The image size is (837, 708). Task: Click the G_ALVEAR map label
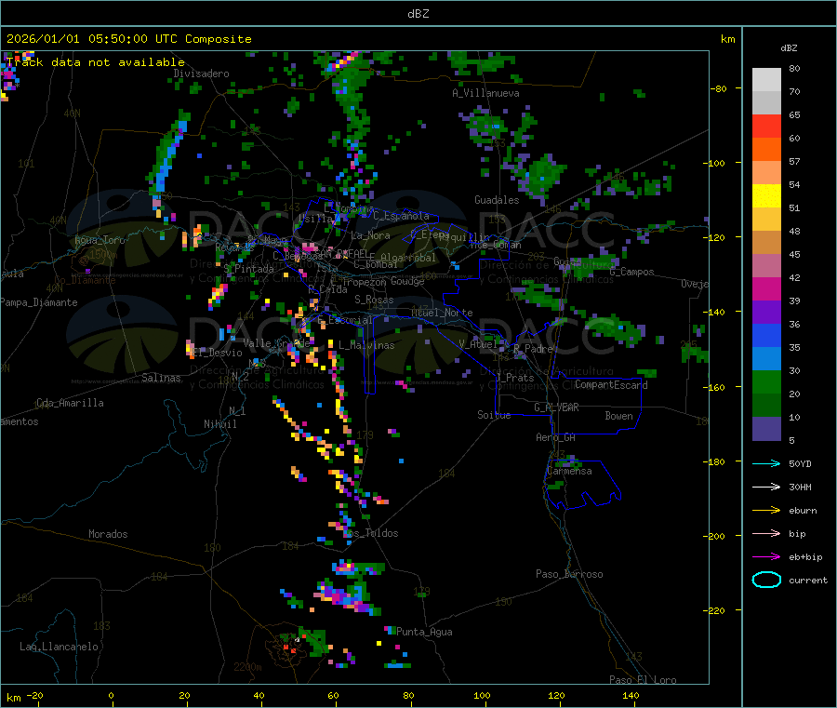click(556, 407)
